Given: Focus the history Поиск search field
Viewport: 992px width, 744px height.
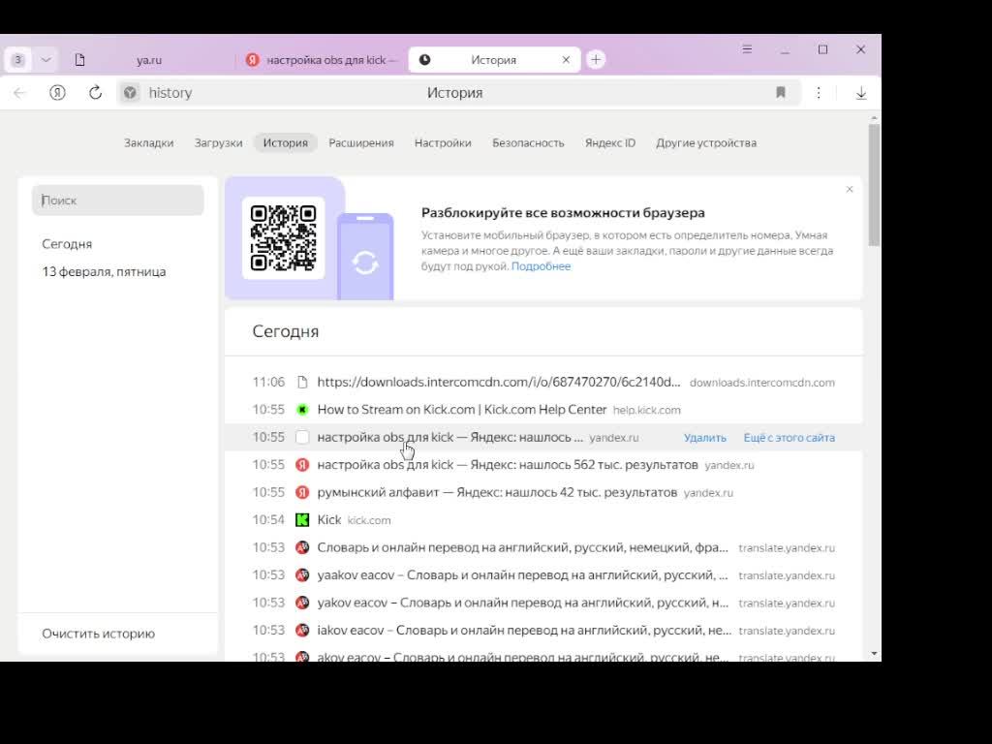Looking at the screenshot, I should tap(118, 201).
